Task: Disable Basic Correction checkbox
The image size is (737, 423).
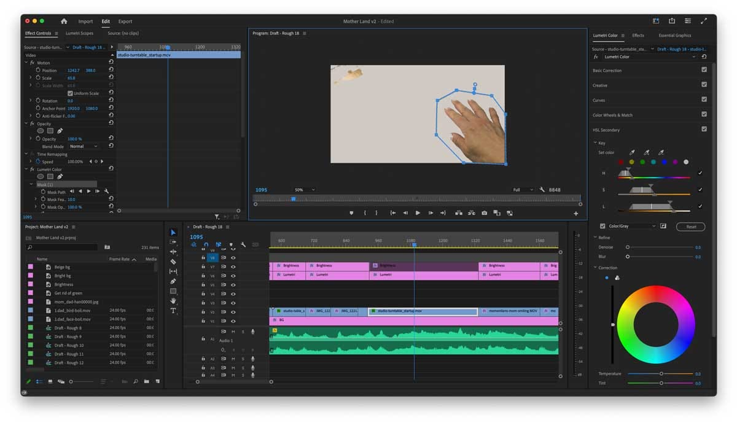Action: point(704,70)
